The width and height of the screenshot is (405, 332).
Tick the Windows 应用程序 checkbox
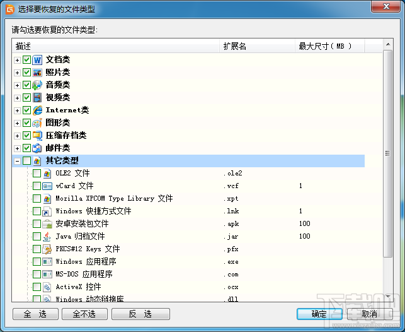[37, 262]
